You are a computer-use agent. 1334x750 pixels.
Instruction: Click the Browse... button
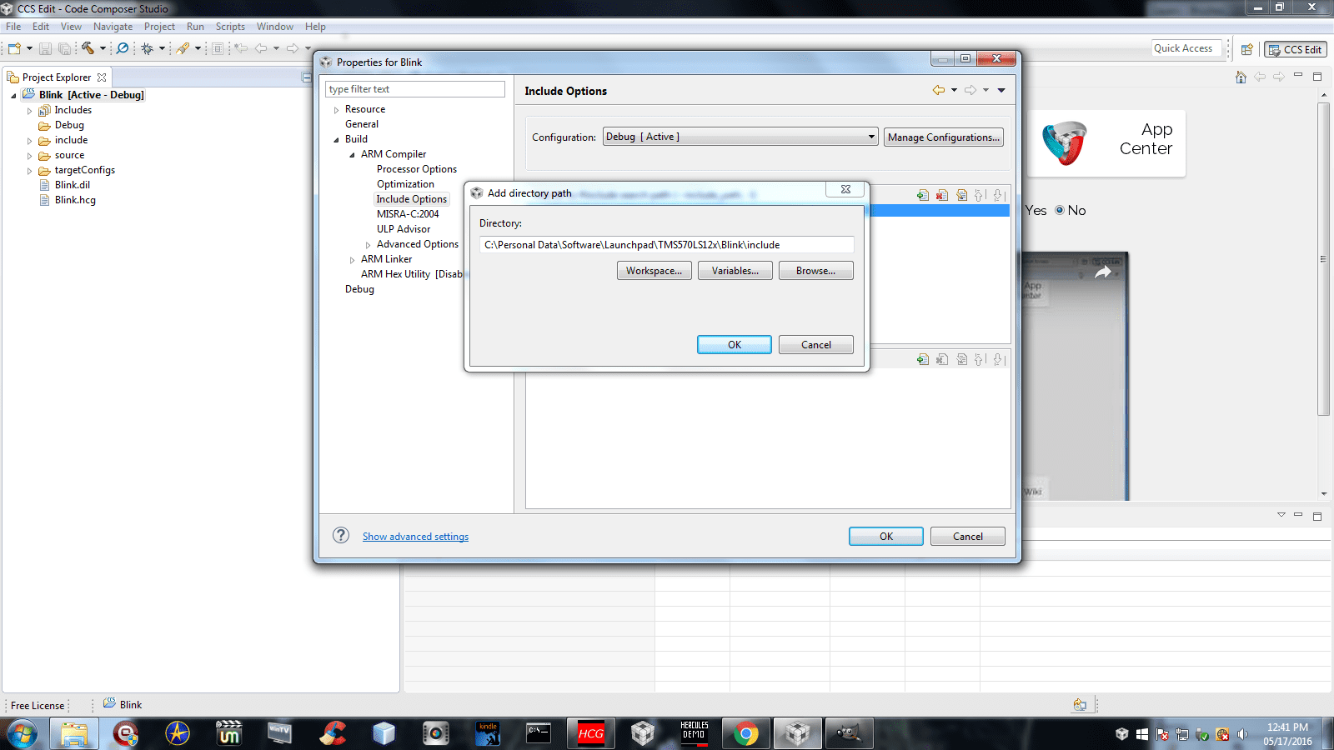815,271
